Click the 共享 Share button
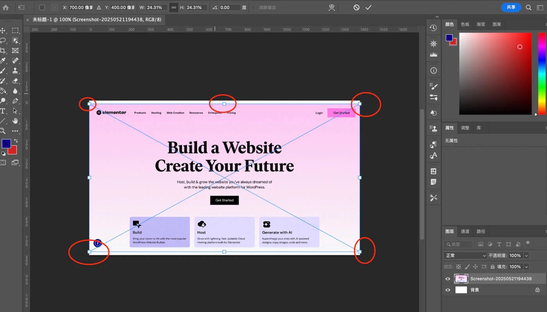This screenshot has width=547, height=312. (x=511, y=7)
